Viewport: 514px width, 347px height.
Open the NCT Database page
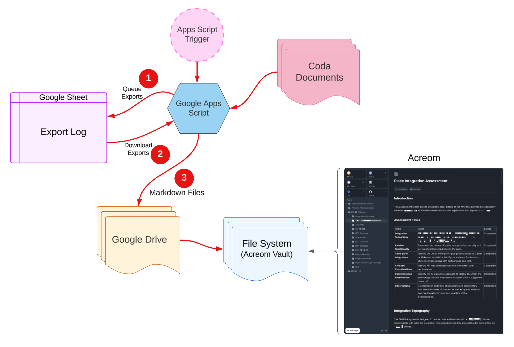[361, 246]
